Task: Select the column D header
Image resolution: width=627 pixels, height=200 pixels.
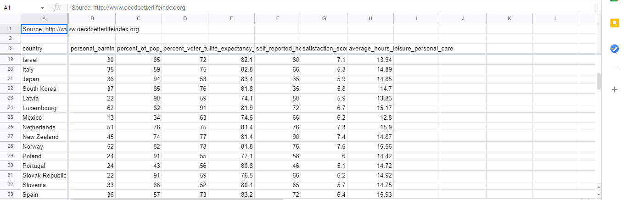Action: point(185,18)
